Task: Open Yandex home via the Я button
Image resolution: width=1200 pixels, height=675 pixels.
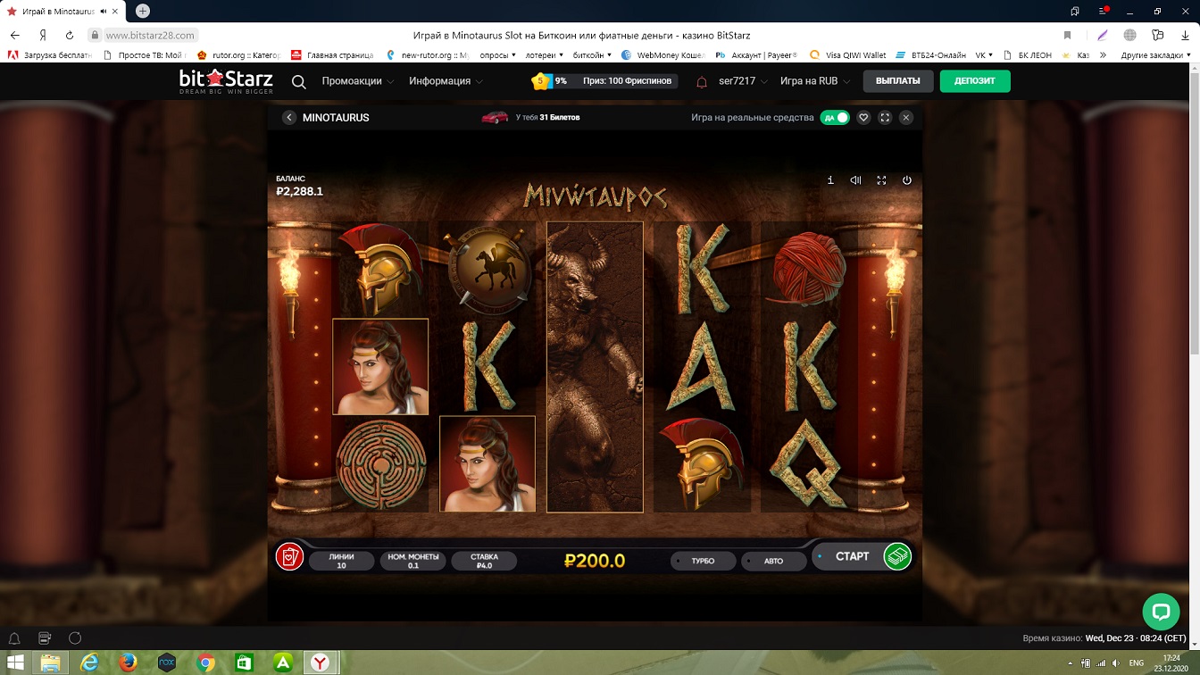Action: (42, 35)
